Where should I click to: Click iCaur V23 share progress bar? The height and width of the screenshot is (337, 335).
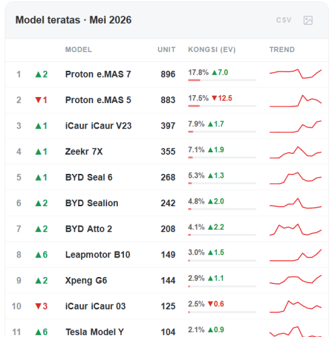point(222,131)
